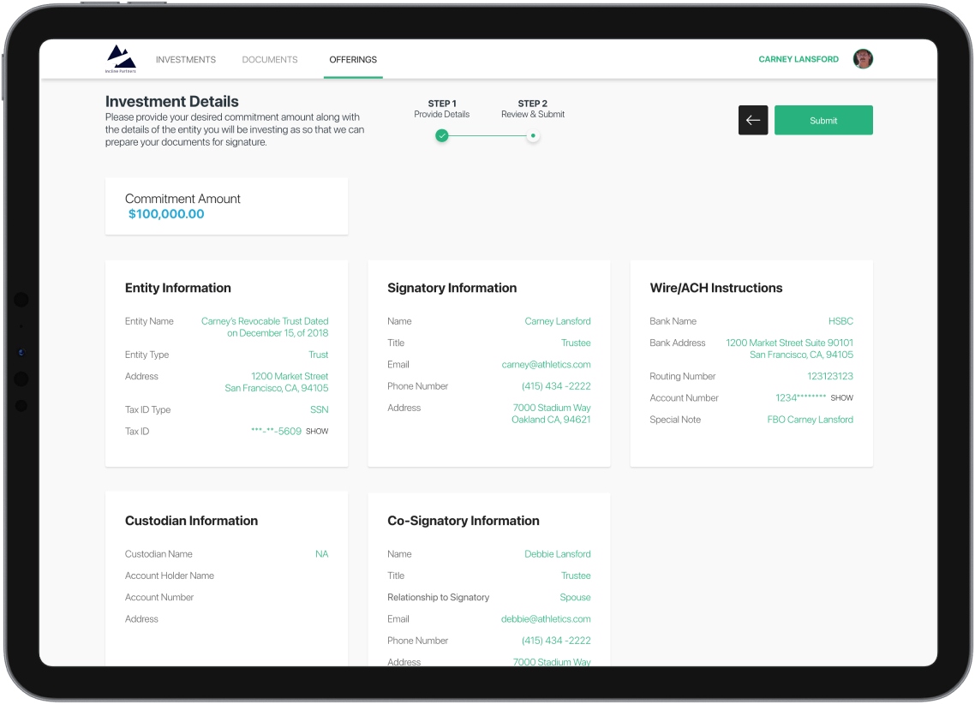975x704 pixels.
Task: Click the Step 1 green checkmark circle
Action: click(442, 135)
